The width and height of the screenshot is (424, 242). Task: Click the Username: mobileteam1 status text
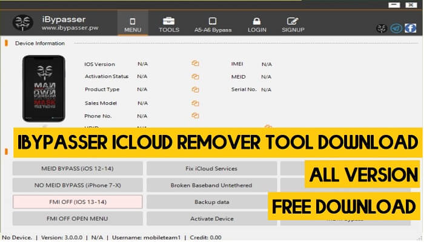[147, 238]
